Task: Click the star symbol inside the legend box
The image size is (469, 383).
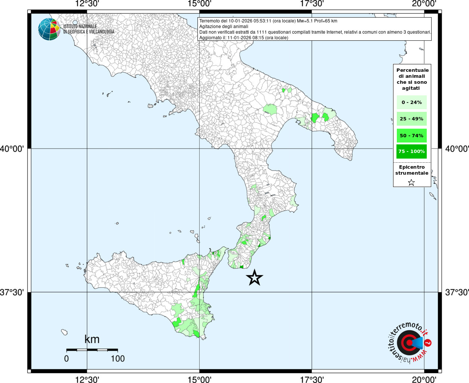Action: 411,183
